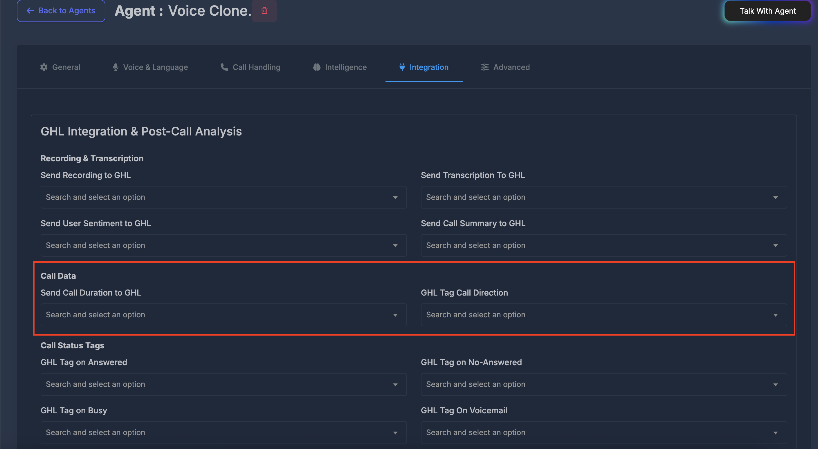818x449 pixels.
Task: Open the Send User Sentiment to GHL dropdown
Action: click(223, 245)
